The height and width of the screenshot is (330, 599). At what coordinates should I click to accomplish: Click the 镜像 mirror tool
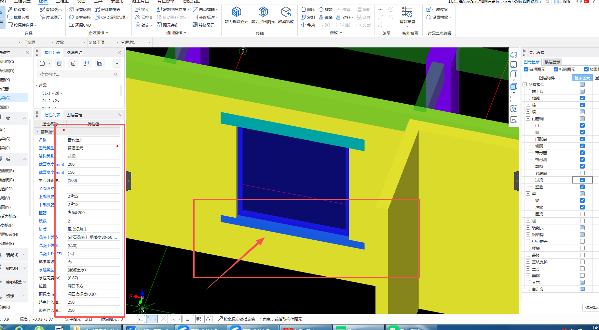(326, 17)
